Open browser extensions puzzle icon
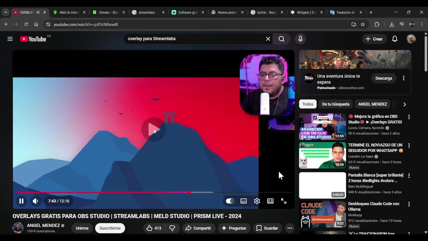This screenshot has height=241, width=428. (377, 24)
